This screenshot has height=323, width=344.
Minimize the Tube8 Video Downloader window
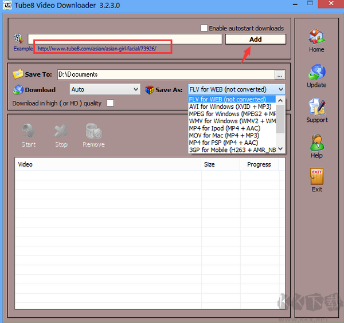coord(295,4)
